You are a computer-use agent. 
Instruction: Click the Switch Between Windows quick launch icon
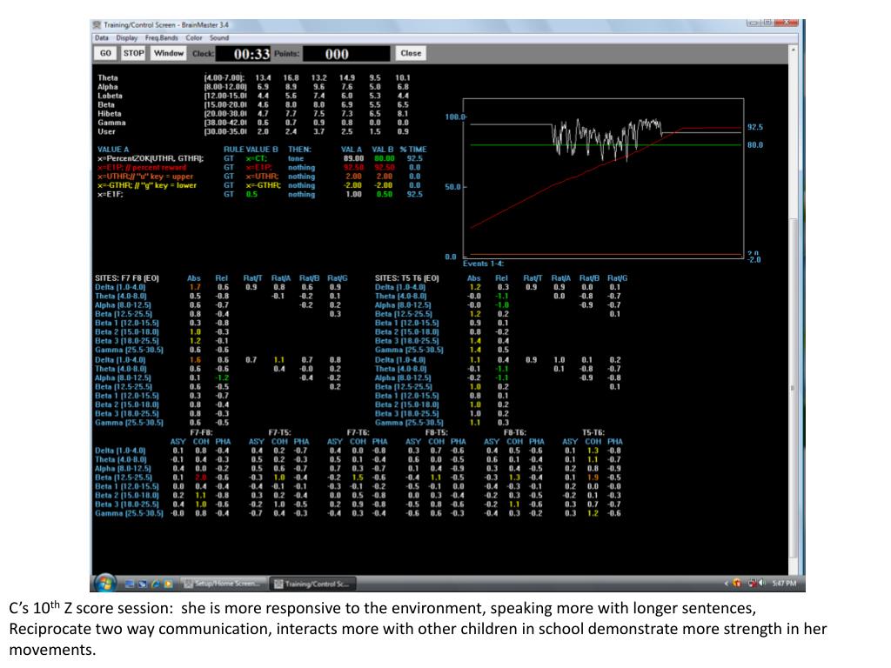point(142,584)
